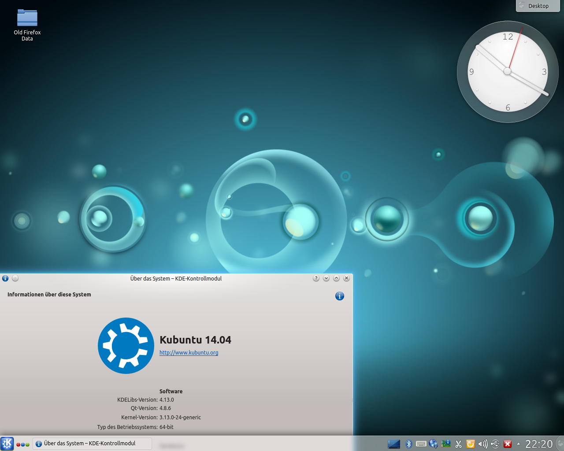564x451 pixels.
Task: Open the orange Muon update notifier
Action: tap(470, 444)
